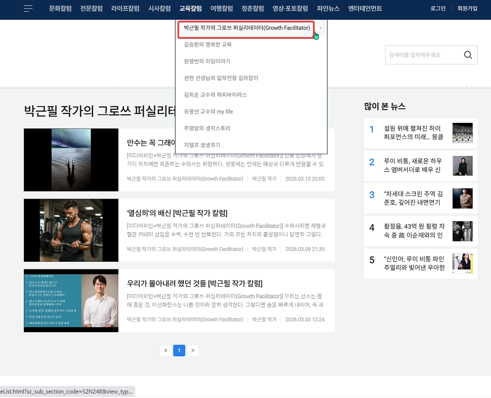Click author 박근필 작가 on 2026.03.09 article

[264, 249]
